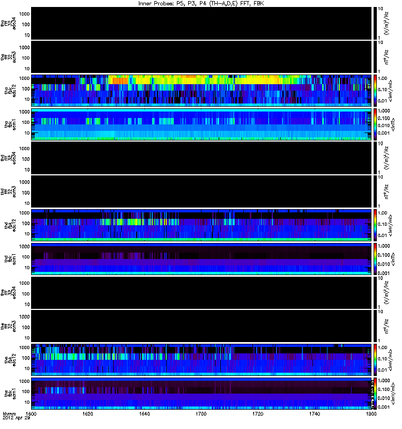
Task: Click the 0.001 color scale value beside thd fbk scm1
Action: (x=384, y=273)
